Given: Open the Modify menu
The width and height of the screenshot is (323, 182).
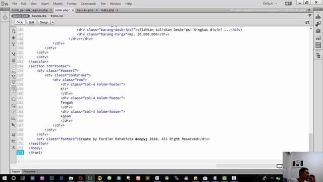Looking at the screenshot, I should (58, 4).
